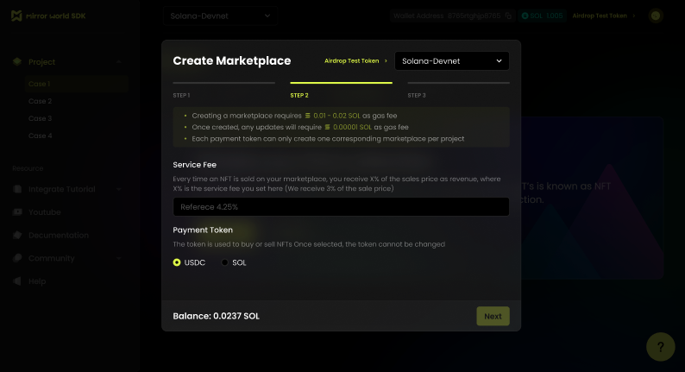Open the top bar Solana-Devnet dropdown
This screenshot has width=685, height=372.
pyautogui.click(x=220, y=16)
